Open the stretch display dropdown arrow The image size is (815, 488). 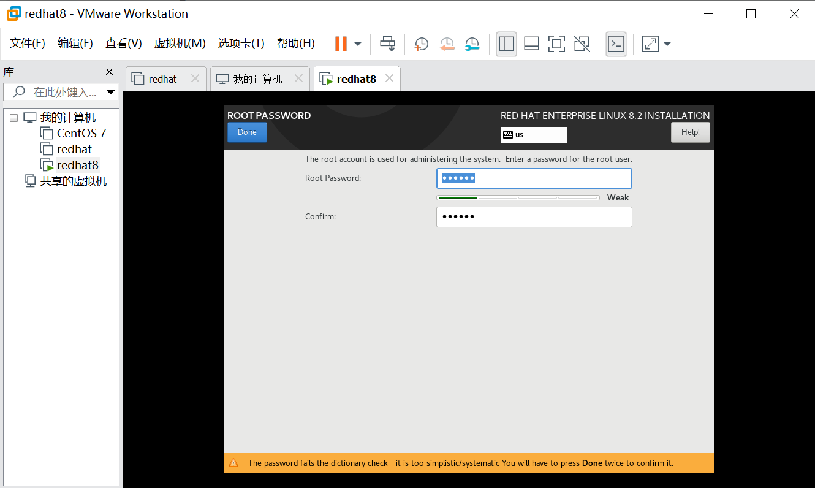667,44
